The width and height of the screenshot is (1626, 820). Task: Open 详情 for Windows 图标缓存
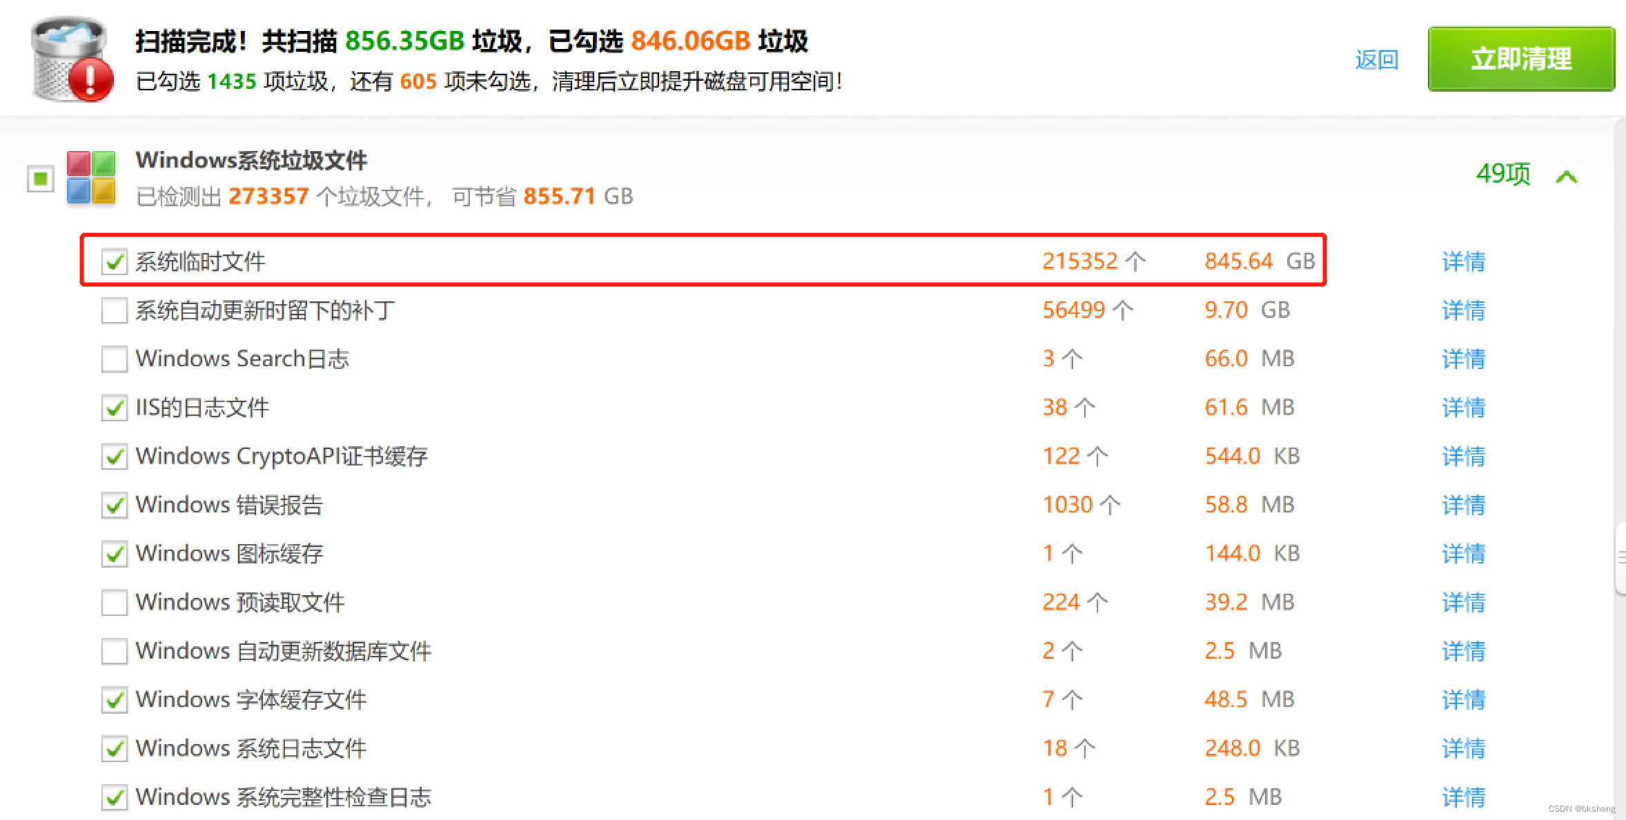point(1463,553)
